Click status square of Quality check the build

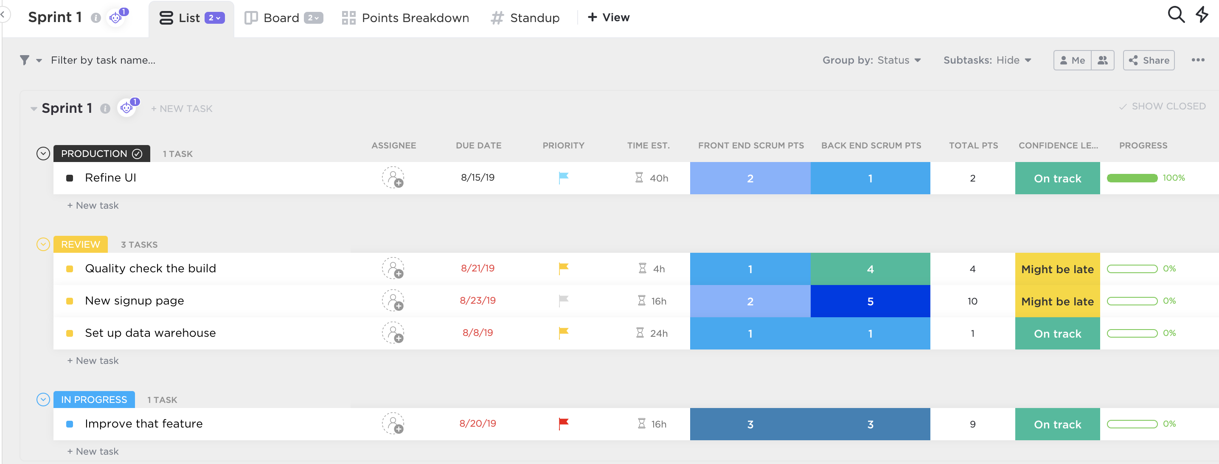pos(70,269)
